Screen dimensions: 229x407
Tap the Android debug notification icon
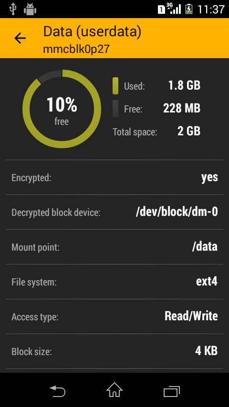[30, 10]
